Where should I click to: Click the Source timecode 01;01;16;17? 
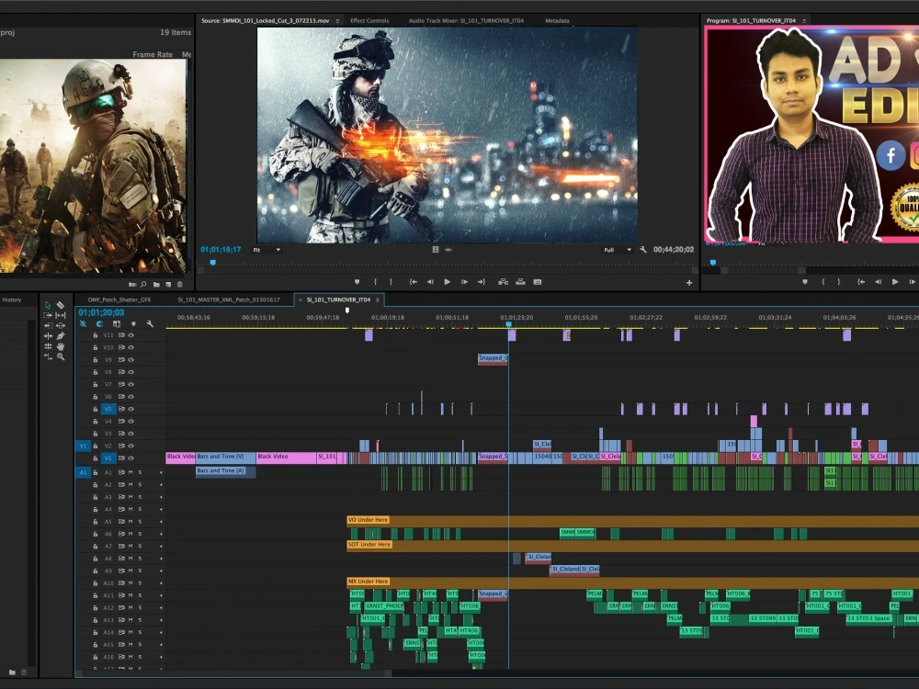[x=221, y=250]
